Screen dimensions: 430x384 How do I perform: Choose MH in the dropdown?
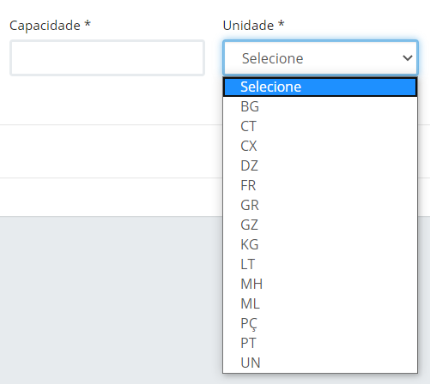coord(320,284)
